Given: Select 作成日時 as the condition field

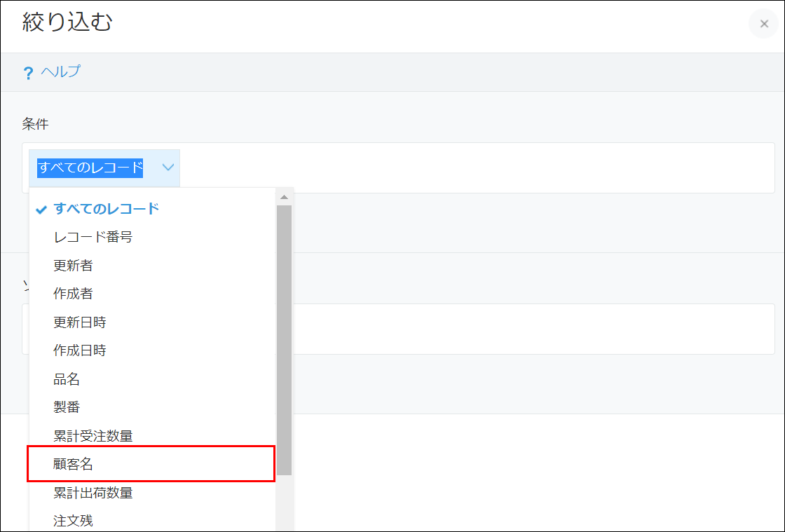Looking at the screenshot, I should tap(80, 350).
